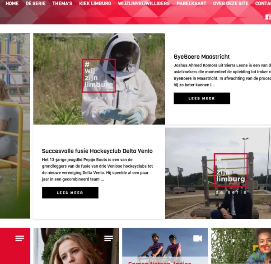Go to the OVER DEZE SITE page
Image resolution: width=271 pixels, height=264 pixels.
tap(230, 4)
